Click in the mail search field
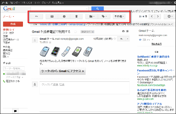Screen dimensions: 176x114 point(58,9)
